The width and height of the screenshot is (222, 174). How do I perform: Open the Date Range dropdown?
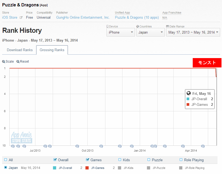pyautogui.click(x=193, y=32)
